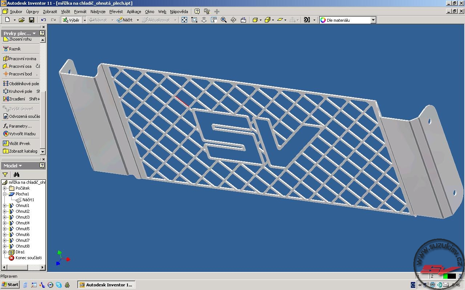Open the Dle materiálu color style dropdown
465x290 pixels.
pos(373,20)
